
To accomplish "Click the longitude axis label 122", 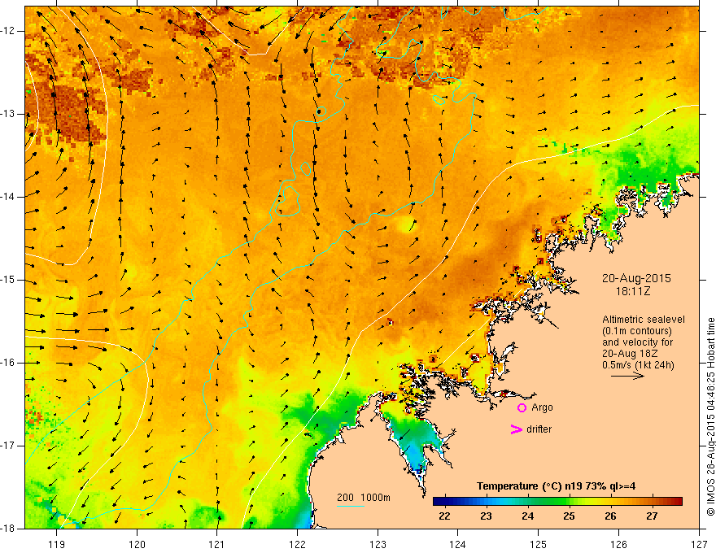I will 297,544.
